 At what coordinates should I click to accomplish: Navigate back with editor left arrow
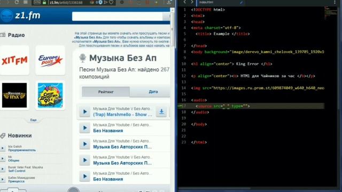pyautogui.click(x=185, y=2)
